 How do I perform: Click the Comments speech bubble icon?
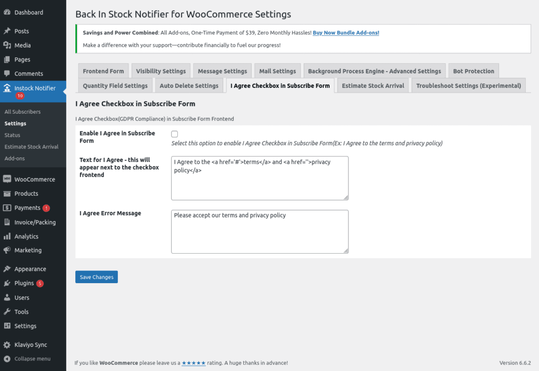click(7, 74)
